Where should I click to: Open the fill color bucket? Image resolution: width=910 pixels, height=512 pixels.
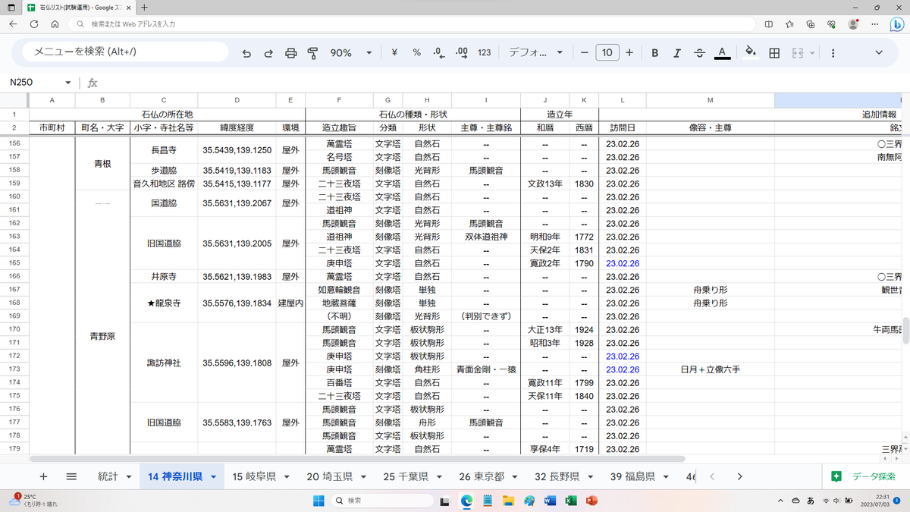pos(751,53)
